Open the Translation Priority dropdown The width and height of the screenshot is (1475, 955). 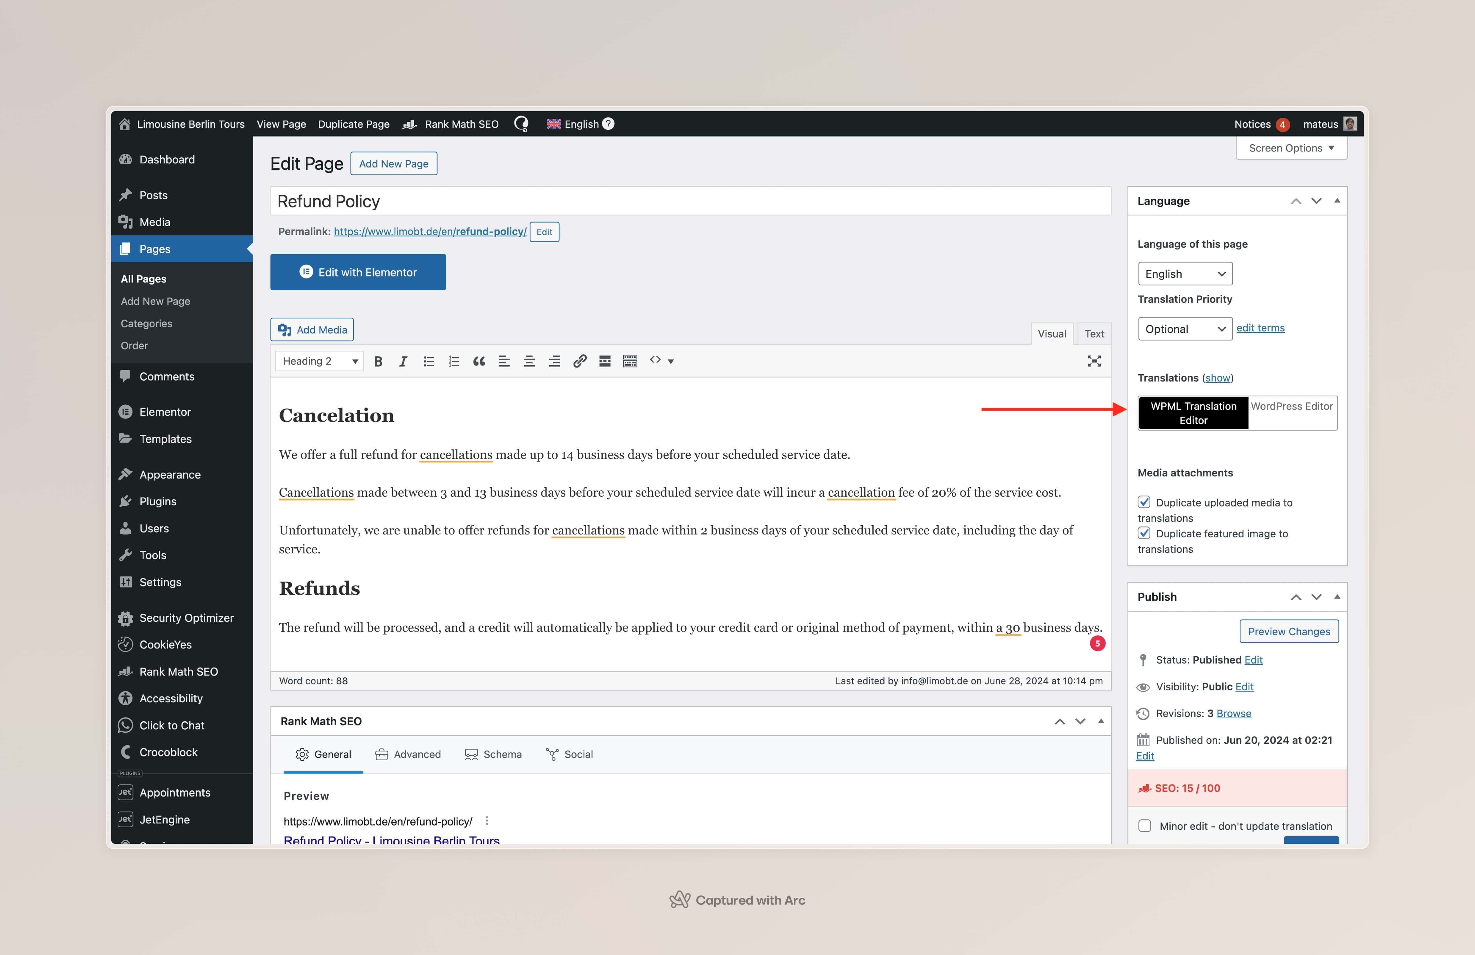coord(1185,329)
